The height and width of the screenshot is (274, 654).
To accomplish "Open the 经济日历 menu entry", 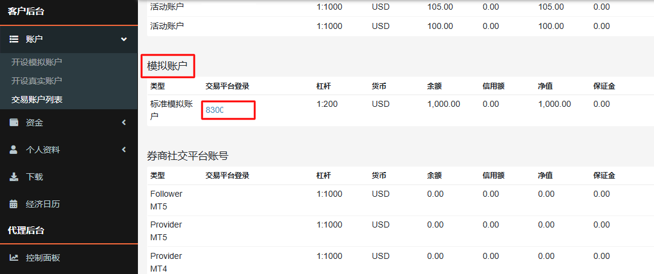I will click(x=43, y=204).
